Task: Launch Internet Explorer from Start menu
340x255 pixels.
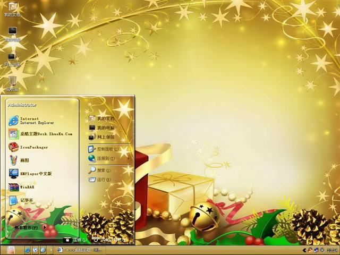Action: 31,121
